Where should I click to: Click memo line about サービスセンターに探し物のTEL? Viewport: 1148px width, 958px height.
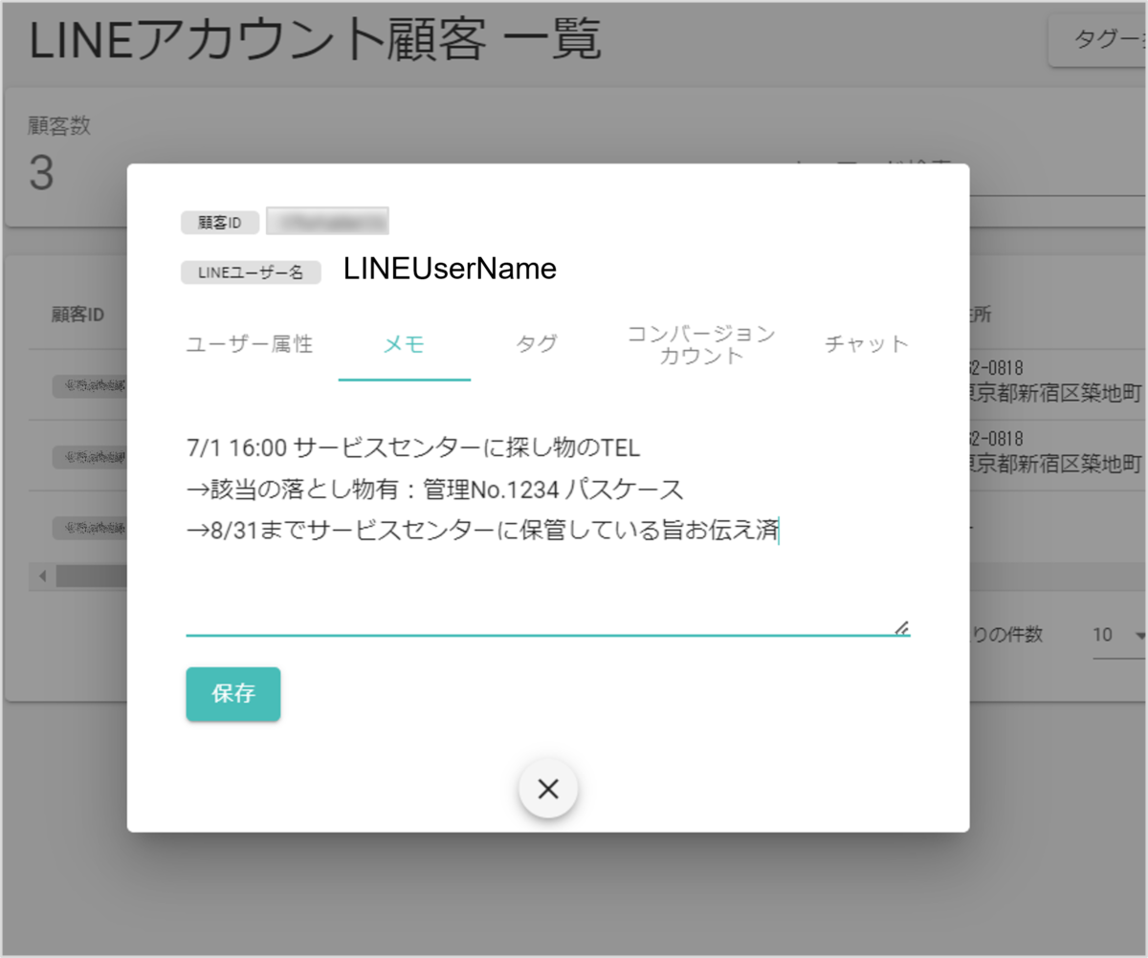click(x=413, y=446)
